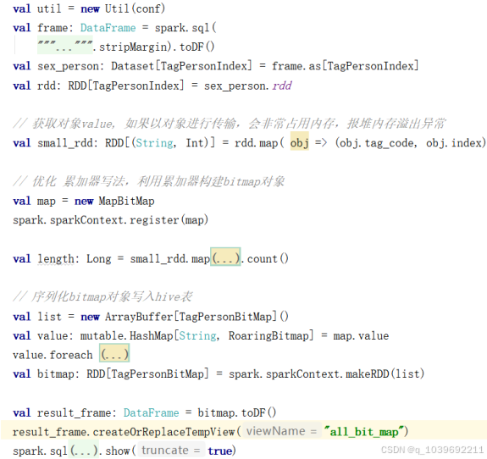The width and height of the screenshot is (487, 459).
Task: Click the DataFrame type in frame declaration
Action: 108,28
